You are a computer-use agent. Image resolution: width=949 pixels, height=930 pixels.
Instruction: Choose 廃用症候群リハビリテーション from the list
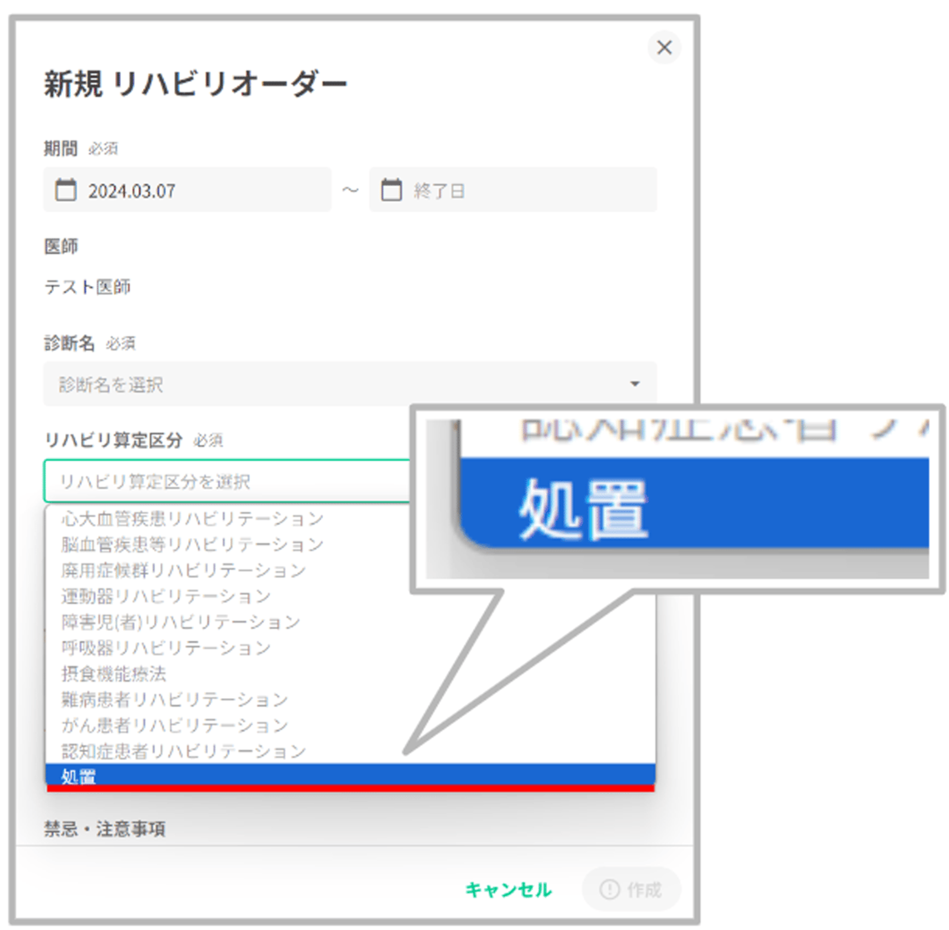click(184, 571)
